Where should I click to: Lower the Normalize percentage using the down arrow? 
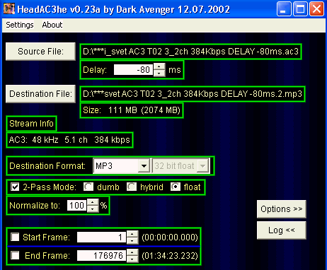coord(93,209)
